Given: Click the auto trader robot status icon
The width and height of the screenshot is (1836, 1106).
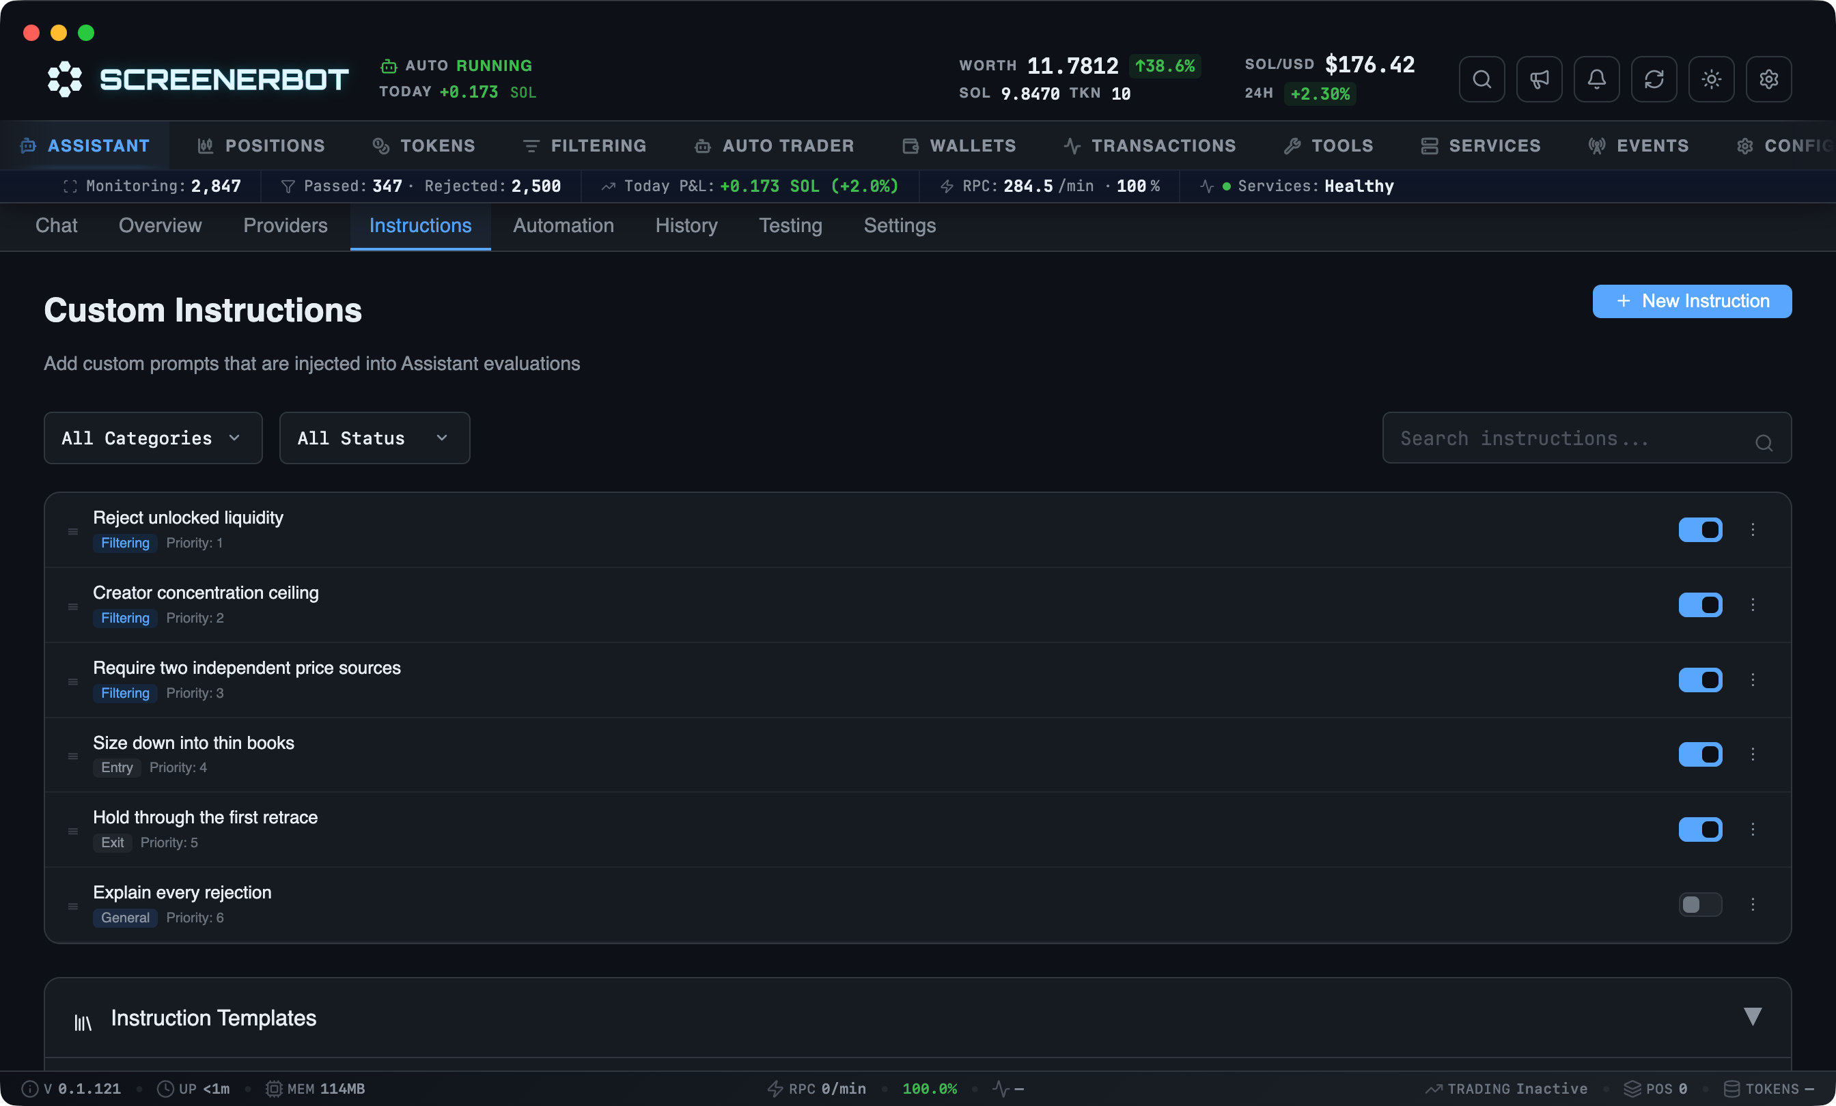Looking at the screenshot, I should [x=388, y=66].
